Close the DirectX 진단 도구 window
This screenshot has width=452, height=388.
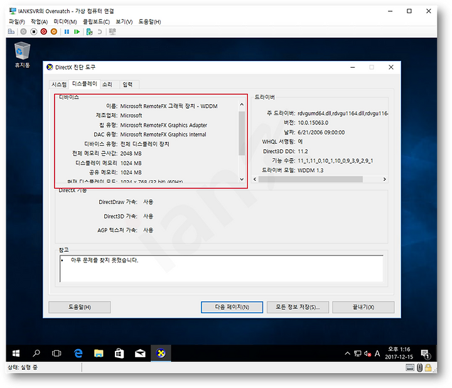[x=391, y=67]
